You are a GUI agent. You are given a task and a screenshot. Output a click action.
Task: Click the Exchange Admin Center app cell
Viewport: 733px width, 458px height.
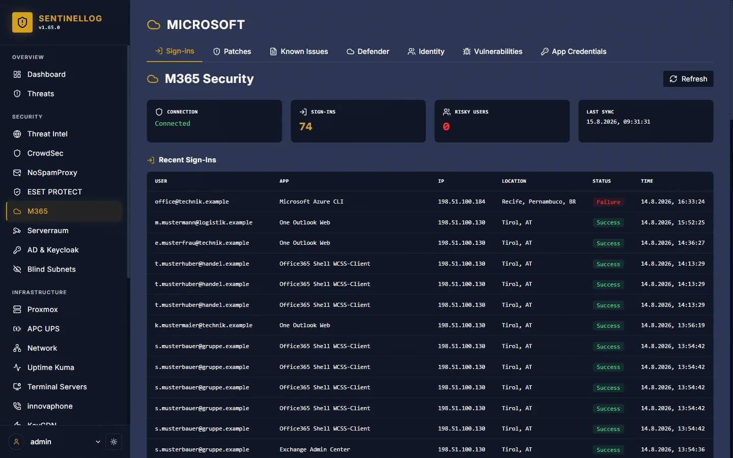click(315, 449)
